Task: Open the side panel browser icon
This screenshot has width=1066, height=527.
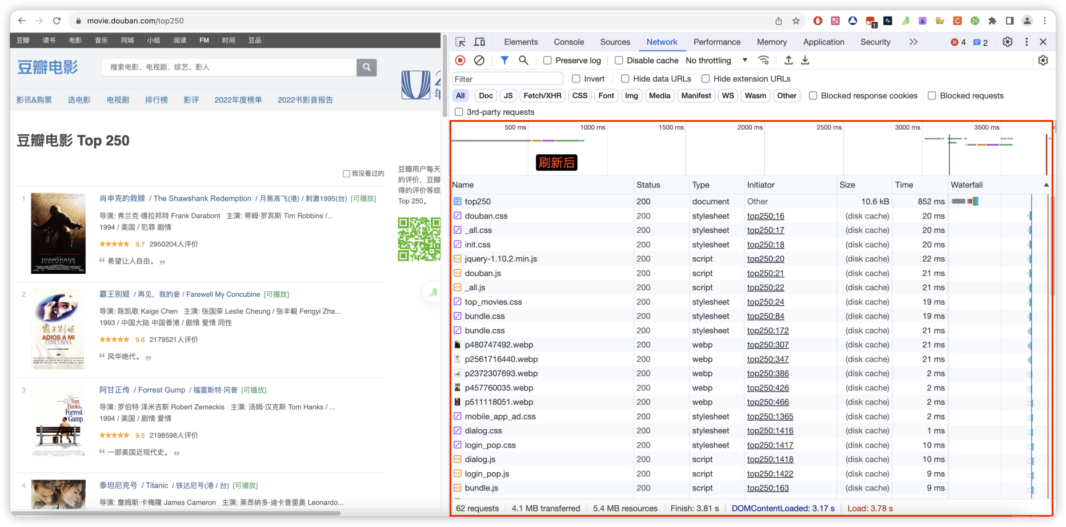Action: click(1009, 21)
